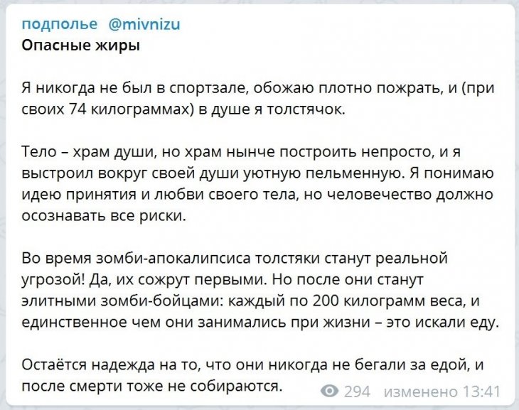Image resolution: width=519 pixels, height=410 pixels.
Task: Click the paragraph starting "Тело – храм души"
Action: 258,183
